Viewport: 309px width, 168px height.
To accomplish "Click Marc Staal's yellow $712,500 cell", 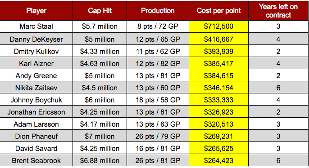I will tap(218, 27).
